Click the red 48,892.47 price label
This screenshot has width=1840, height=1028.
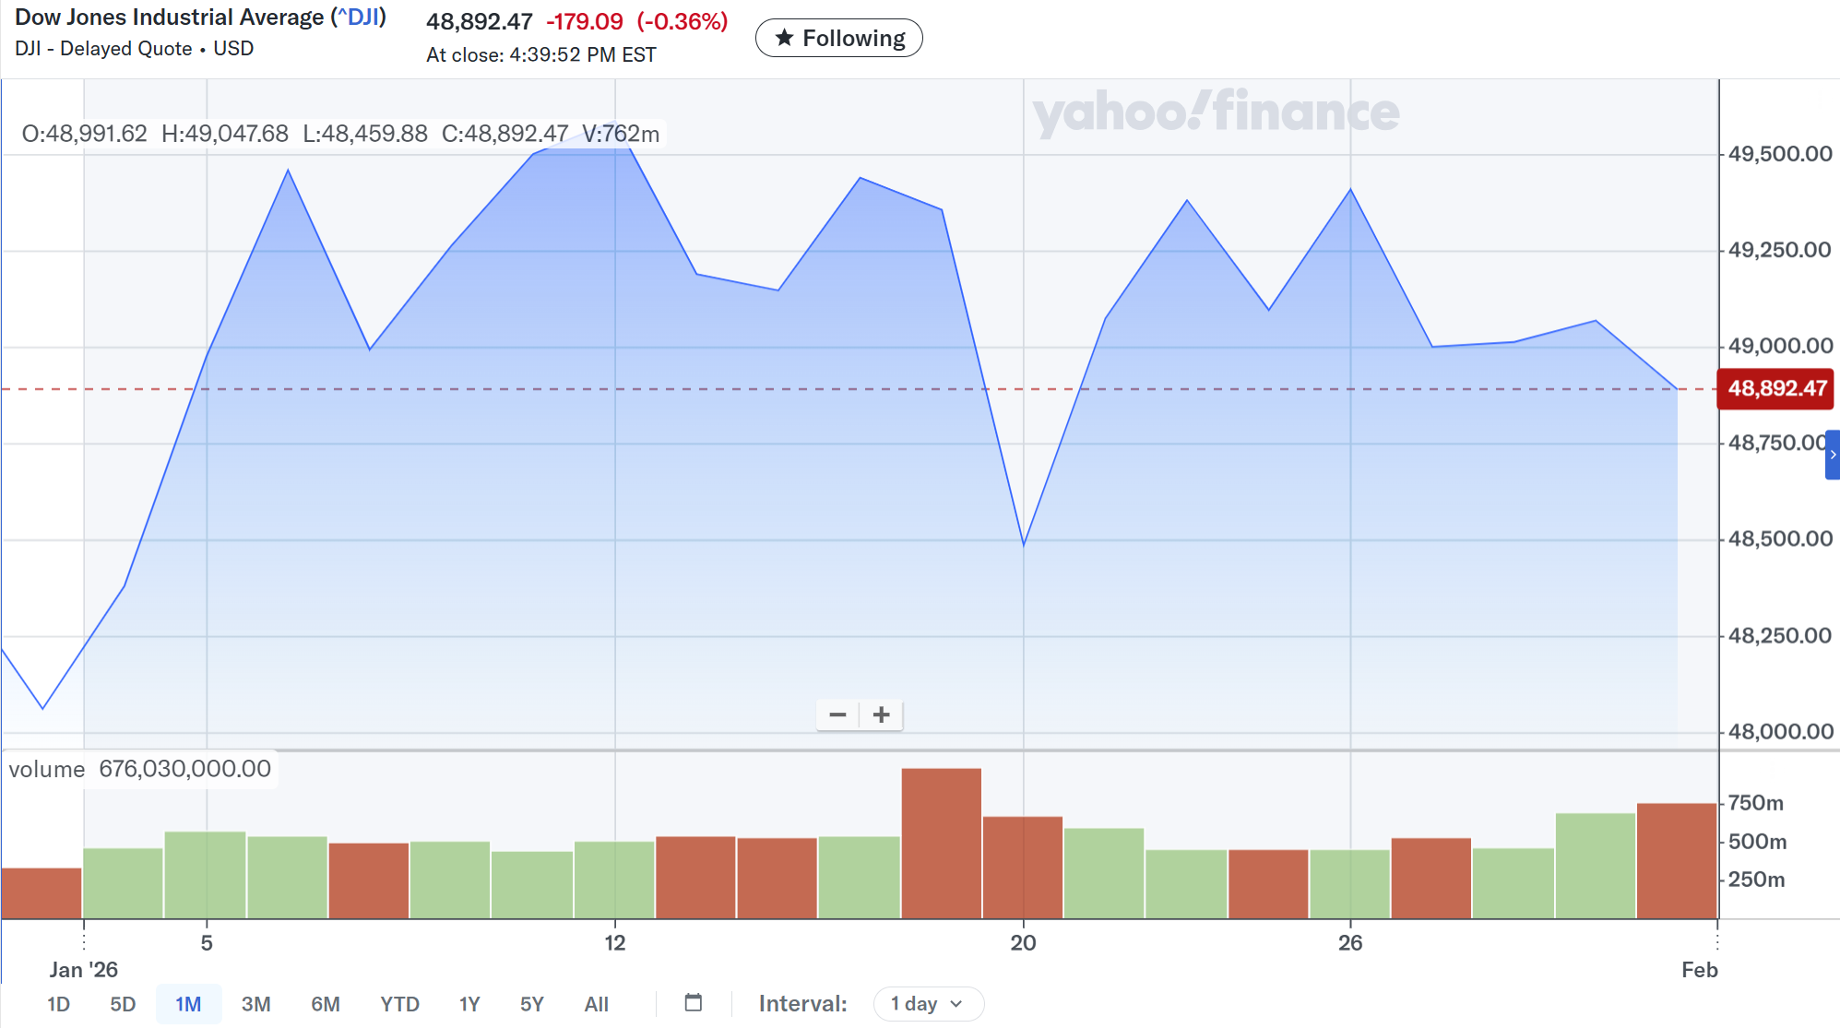[1775, 388]
